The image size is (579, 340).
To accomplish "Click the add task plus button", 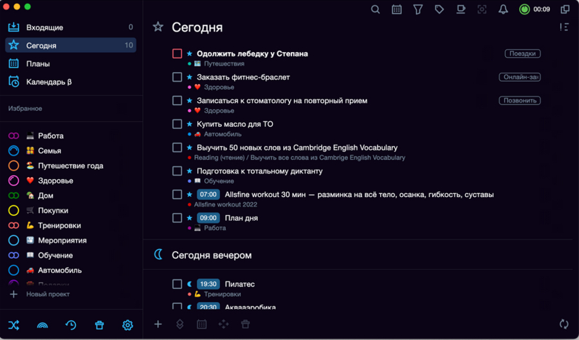I will pyautogui.click(x=158, y=325).
